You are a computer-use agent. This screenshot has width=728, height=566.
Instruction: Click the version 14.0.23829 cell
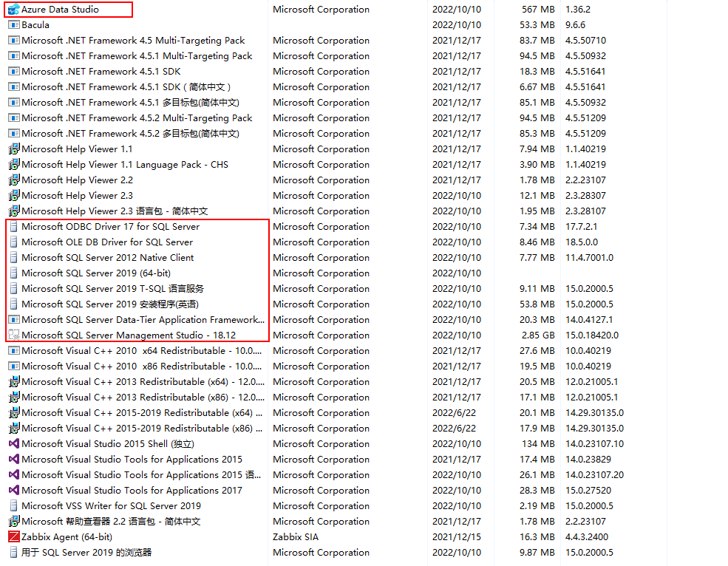pyautogui.click(x=588, y=459)
